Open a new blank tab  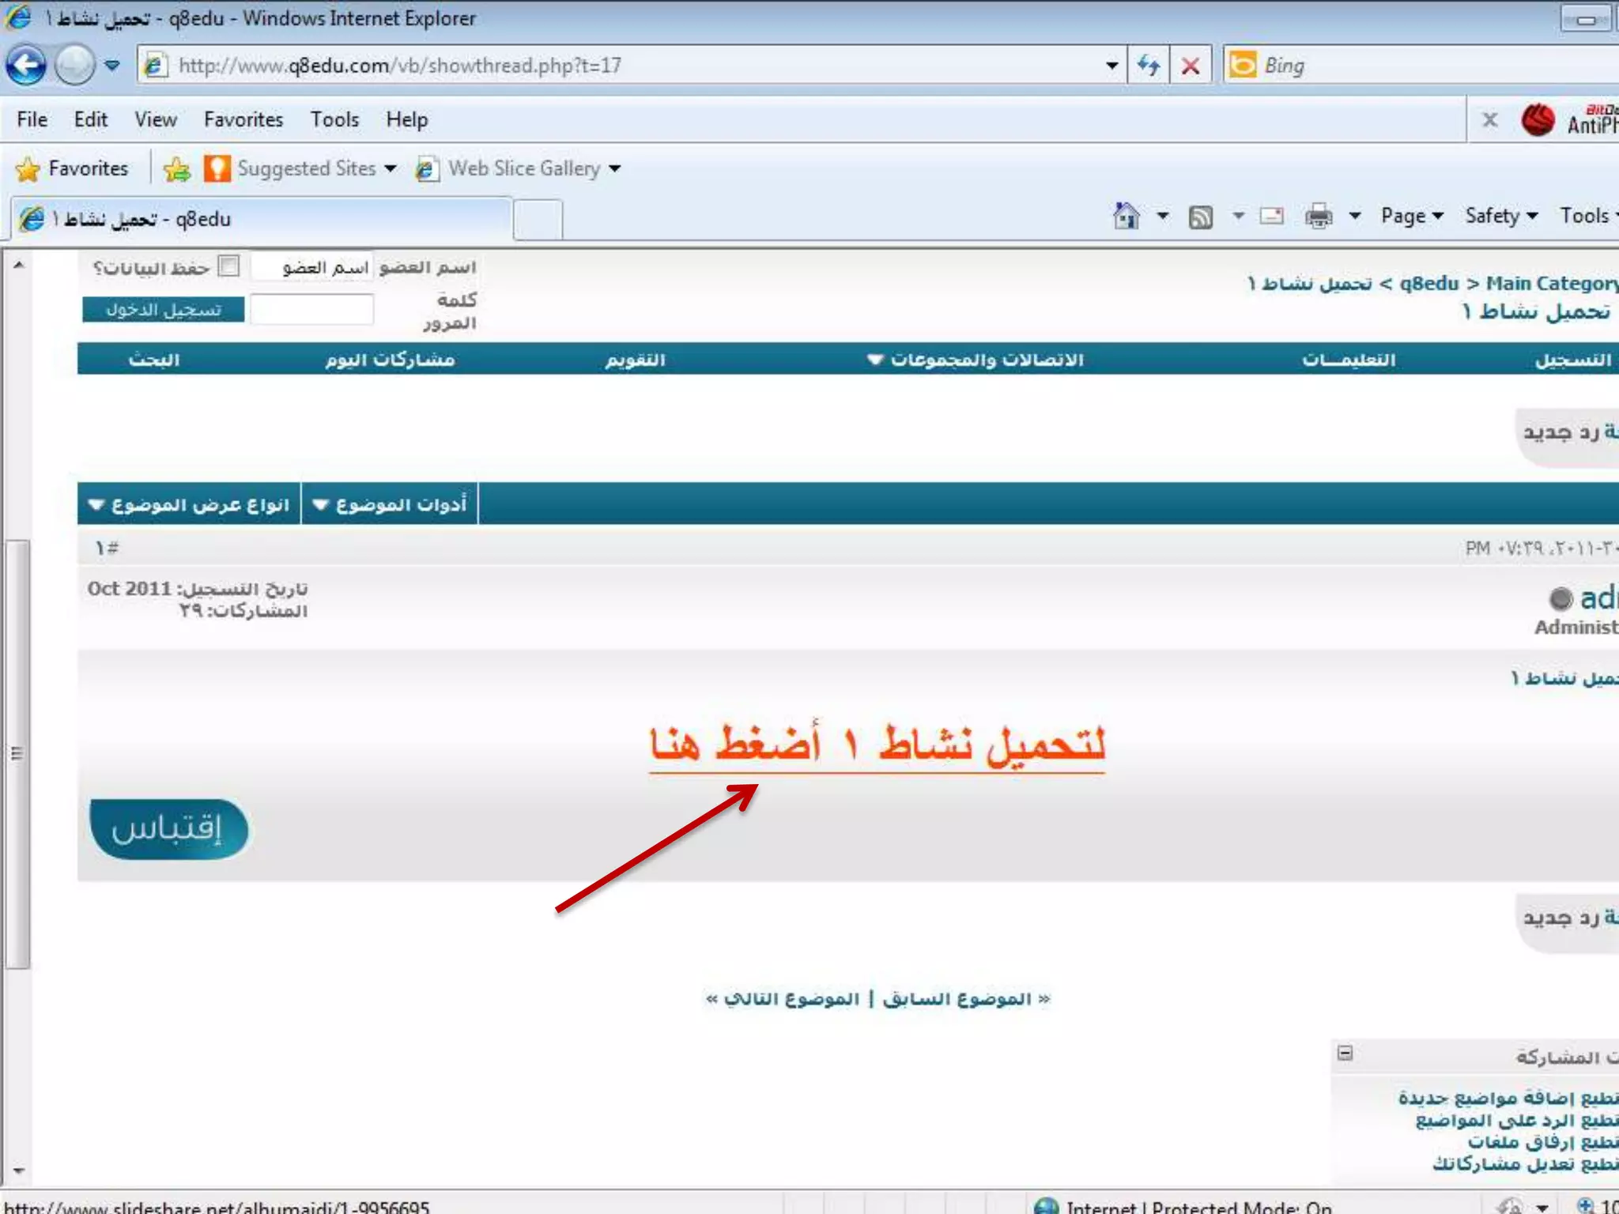coord(538,220)
